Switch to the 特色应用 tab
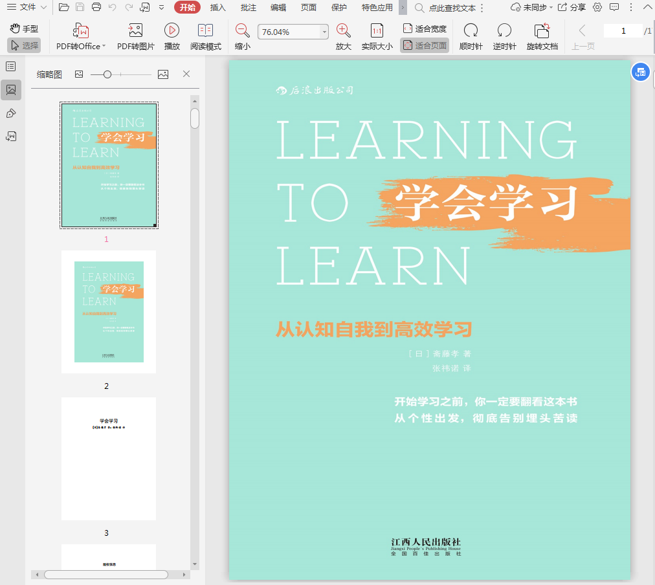Image resolution: width=655 pixels, height=585 pixels. (x=377, y=7)
